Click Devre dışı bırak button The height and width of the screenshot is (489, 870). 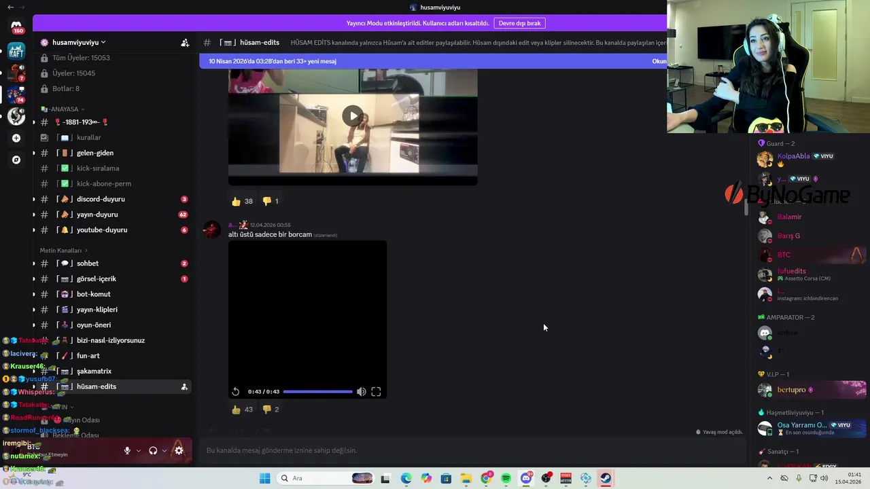click(519, 23)
